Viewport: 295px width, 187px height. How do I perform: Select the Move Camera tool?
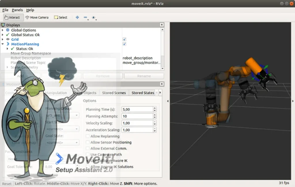click(37, 17)
